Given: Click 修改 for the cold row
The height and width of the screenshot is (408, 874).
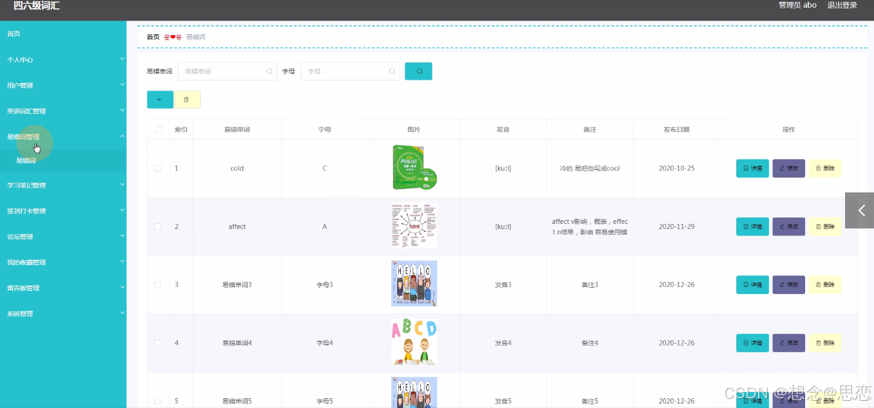Looking at the screenshot, I should point(788,169).
